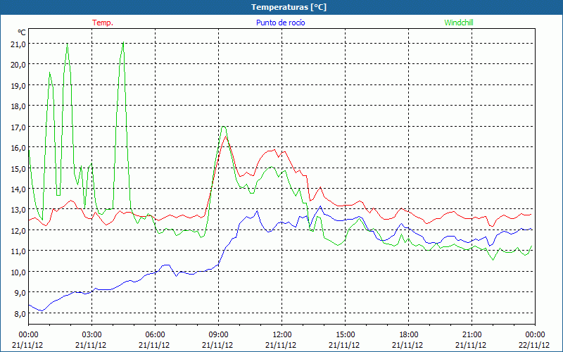Click the 16,0 y-axis value

click(x=20, y=148)
